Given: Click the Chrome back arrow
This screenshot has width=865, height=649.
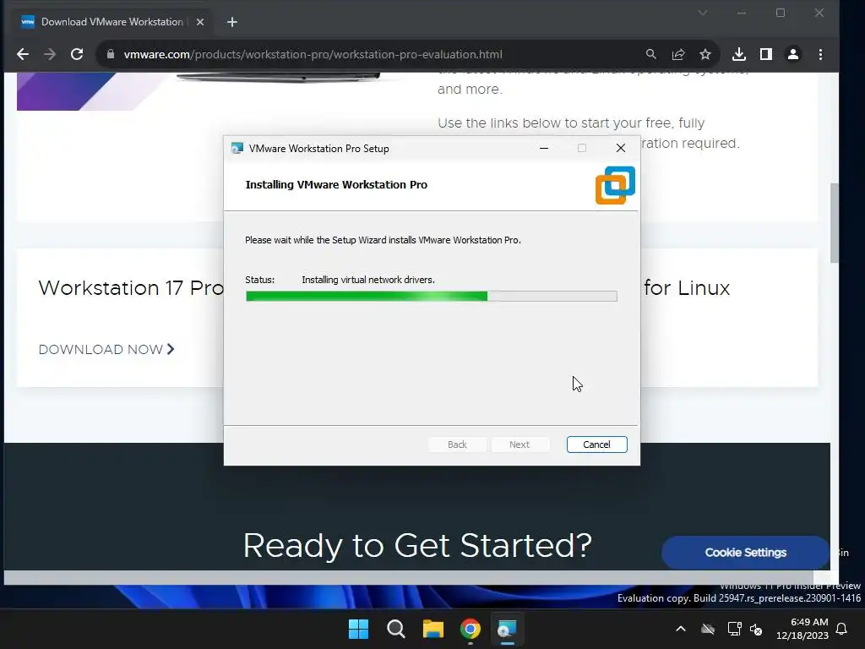Looking at the screenshot, I should [23, 54].
